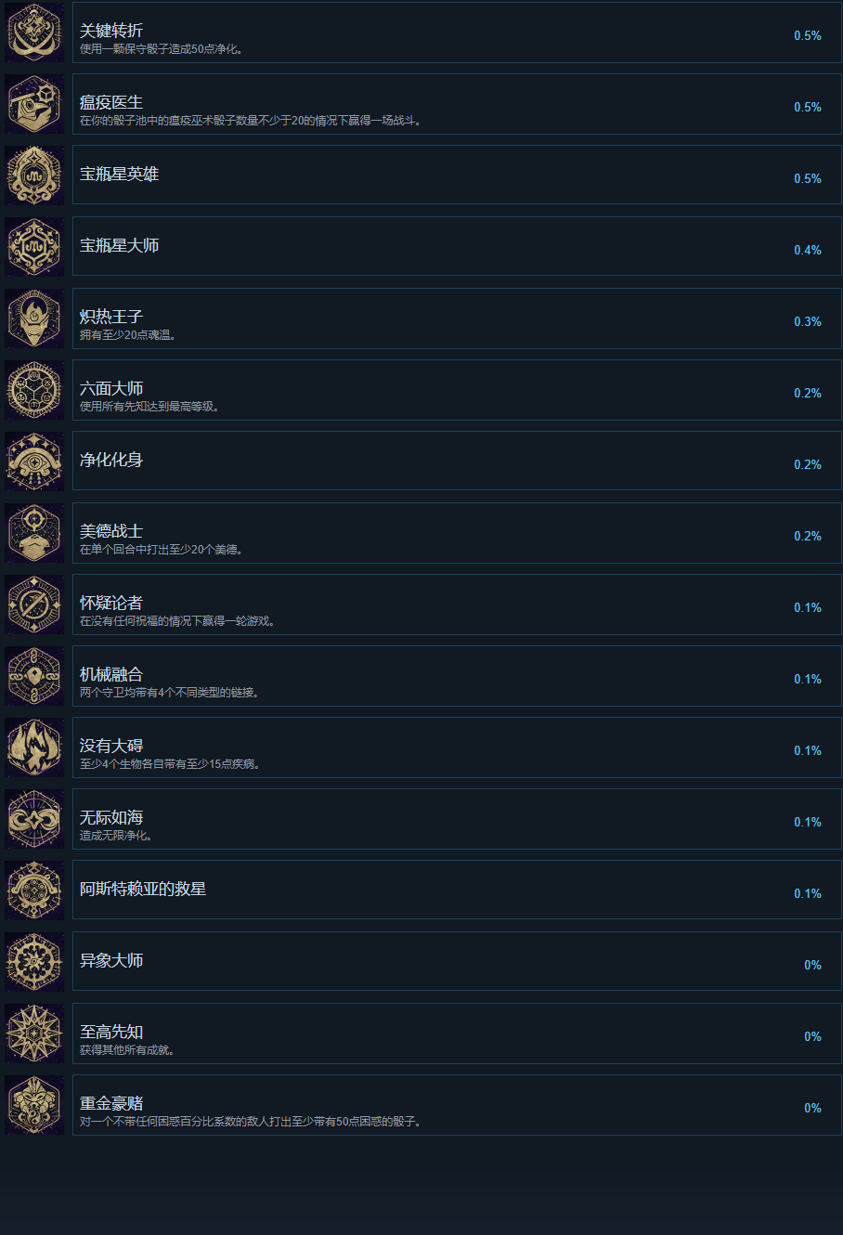This screenshot has width=843, height=1235.
Task: Click the 怀疑论者 achievement icon
Action: coord(35,604)
